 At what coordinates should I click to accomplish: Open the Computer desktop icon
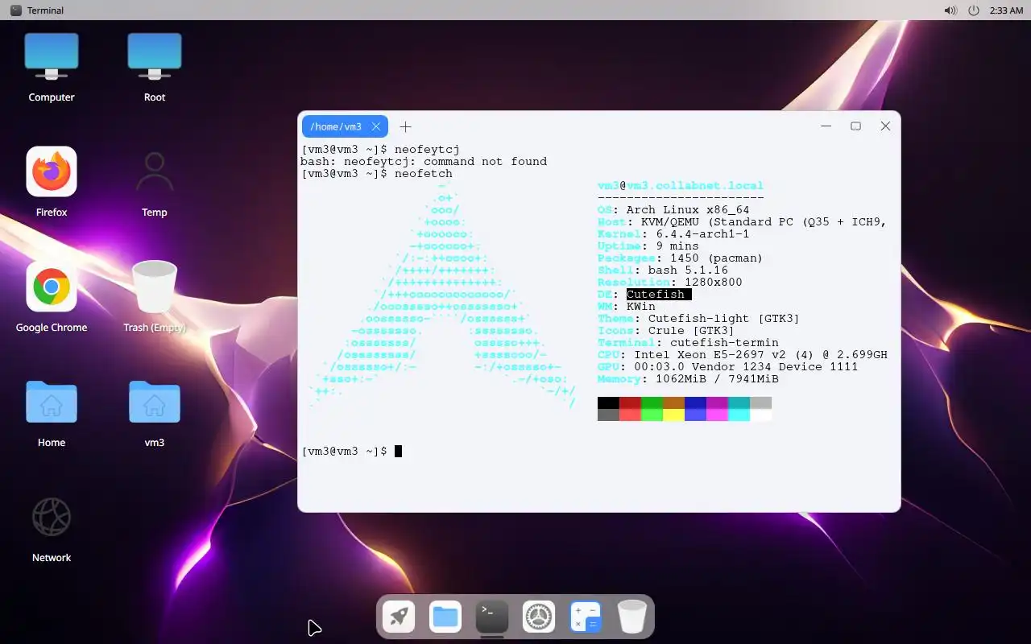click(x=52, y=56)
